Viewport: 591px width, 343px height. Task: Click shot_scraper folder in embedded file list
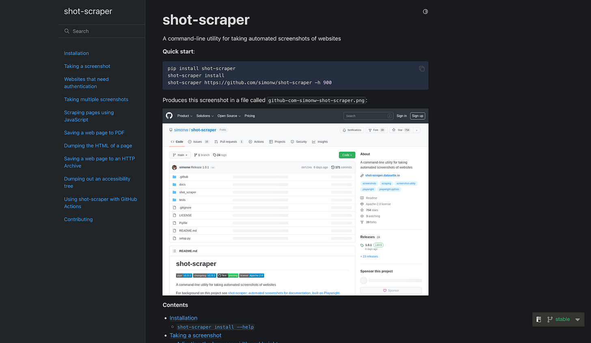188,192
